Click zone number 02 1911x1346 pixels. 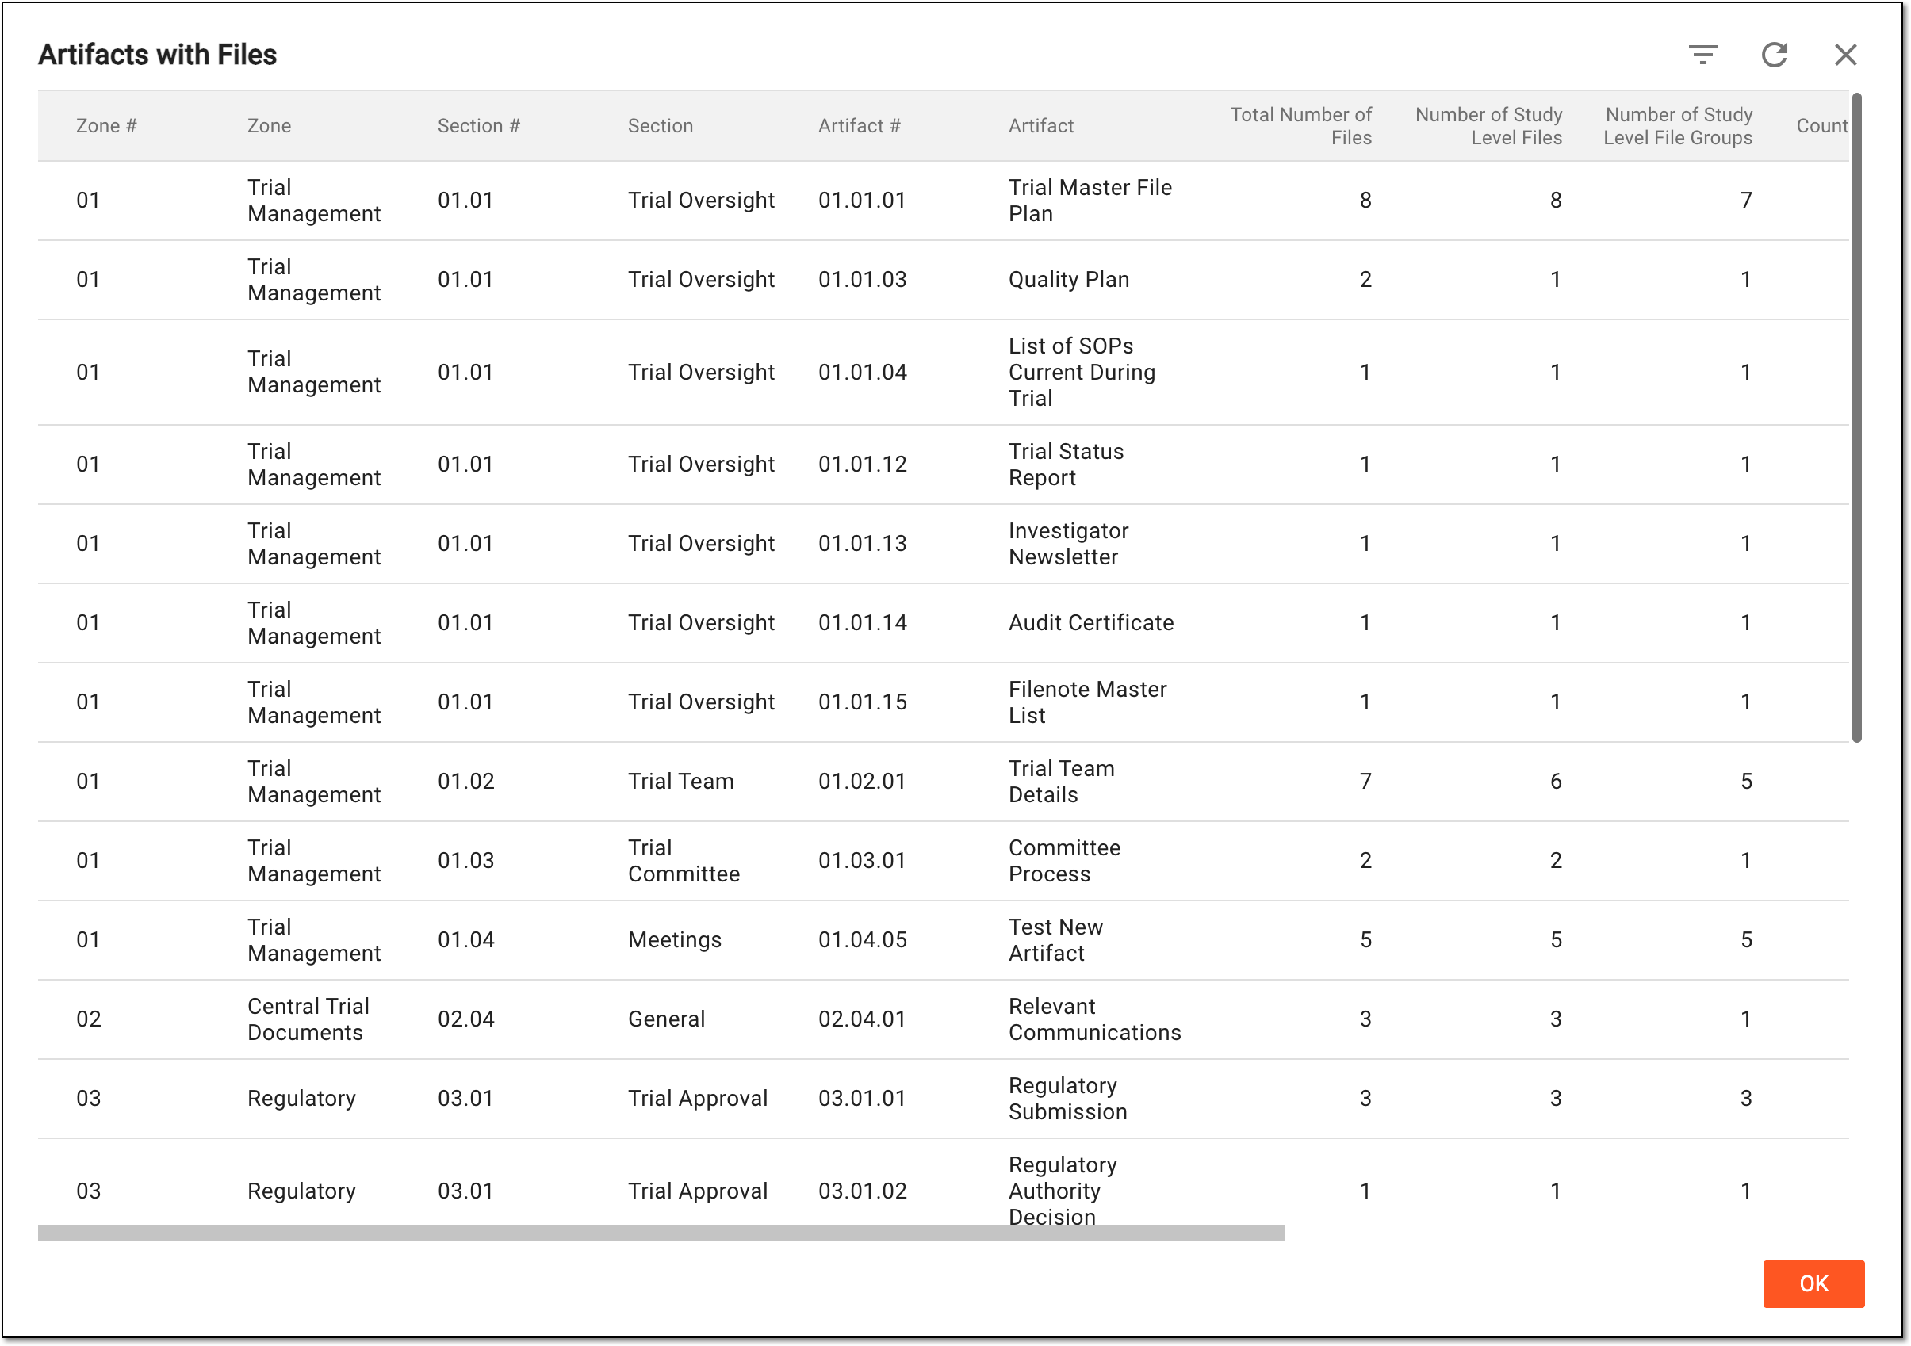(88, 1019)
